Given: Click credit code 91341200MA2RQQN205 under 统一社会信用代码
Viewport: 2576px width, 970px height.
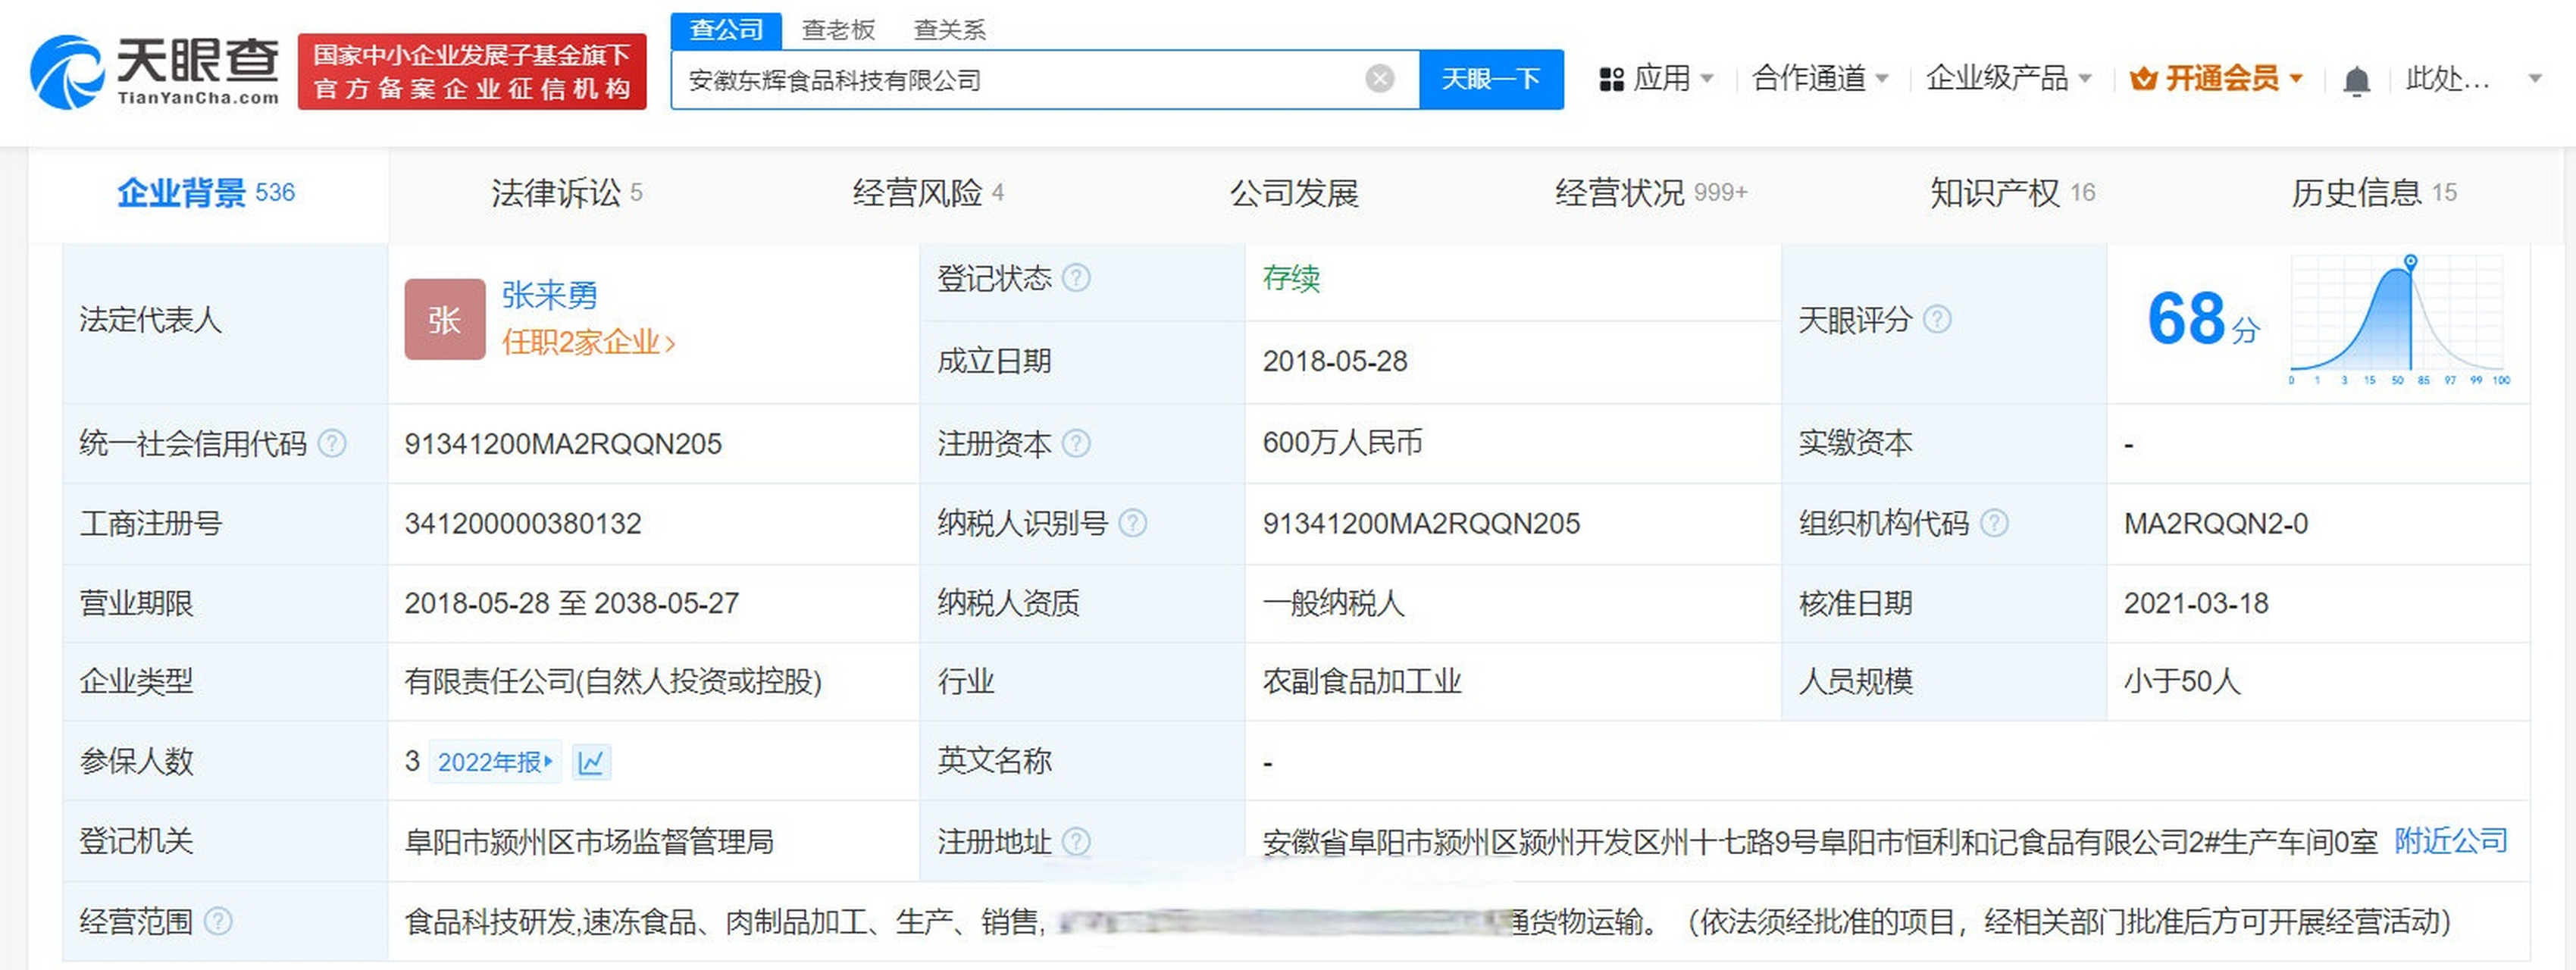Looking at the screenshot, I should coord(563,443).
